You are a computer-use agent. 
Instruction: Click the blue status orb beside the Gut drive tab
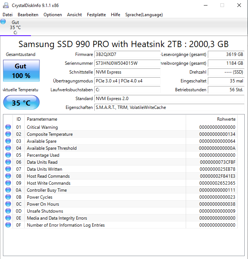point(3,22)
